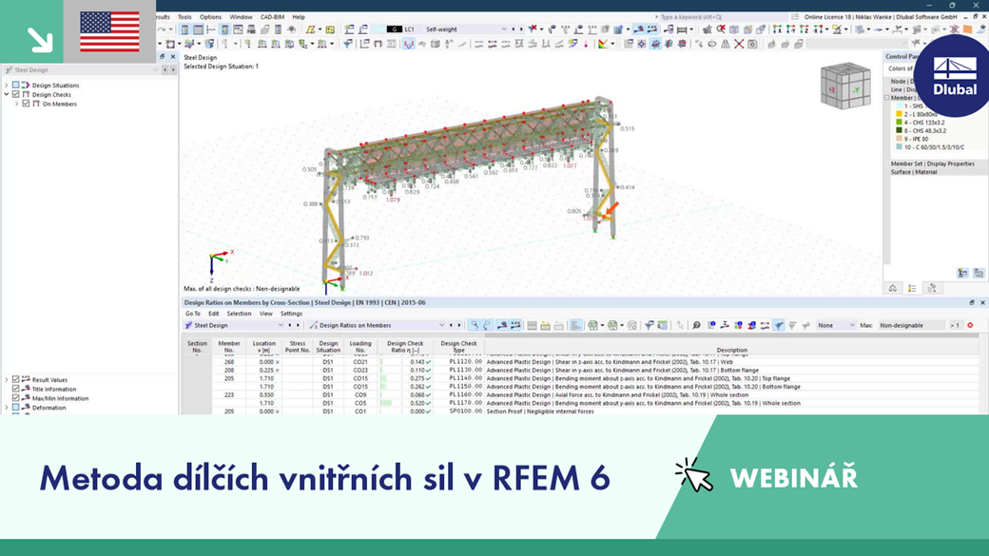989x556 pixels.
Task: Click the '>1' filter button
Action: (955, 325)
